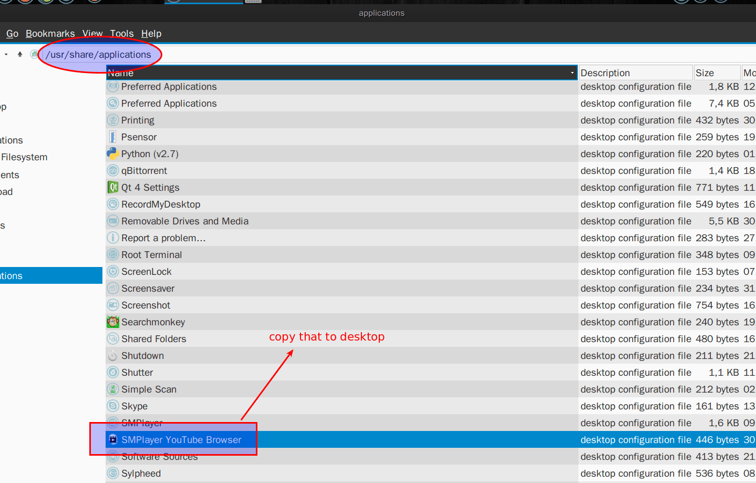Select the Software Sources entry
756x483 pixels.
(x=160, y=457)
